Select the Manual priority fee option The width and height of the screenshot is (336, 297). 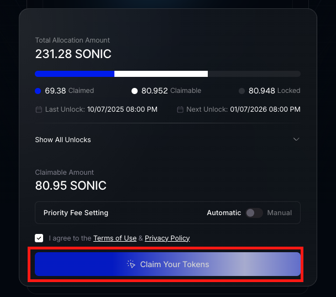coord(279,213)
